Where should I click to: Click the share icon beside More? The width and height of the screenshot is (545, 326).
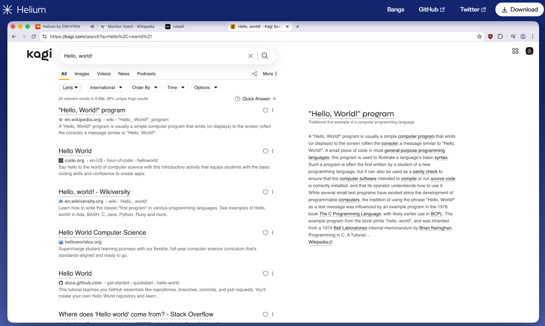[x=255, y=74]
